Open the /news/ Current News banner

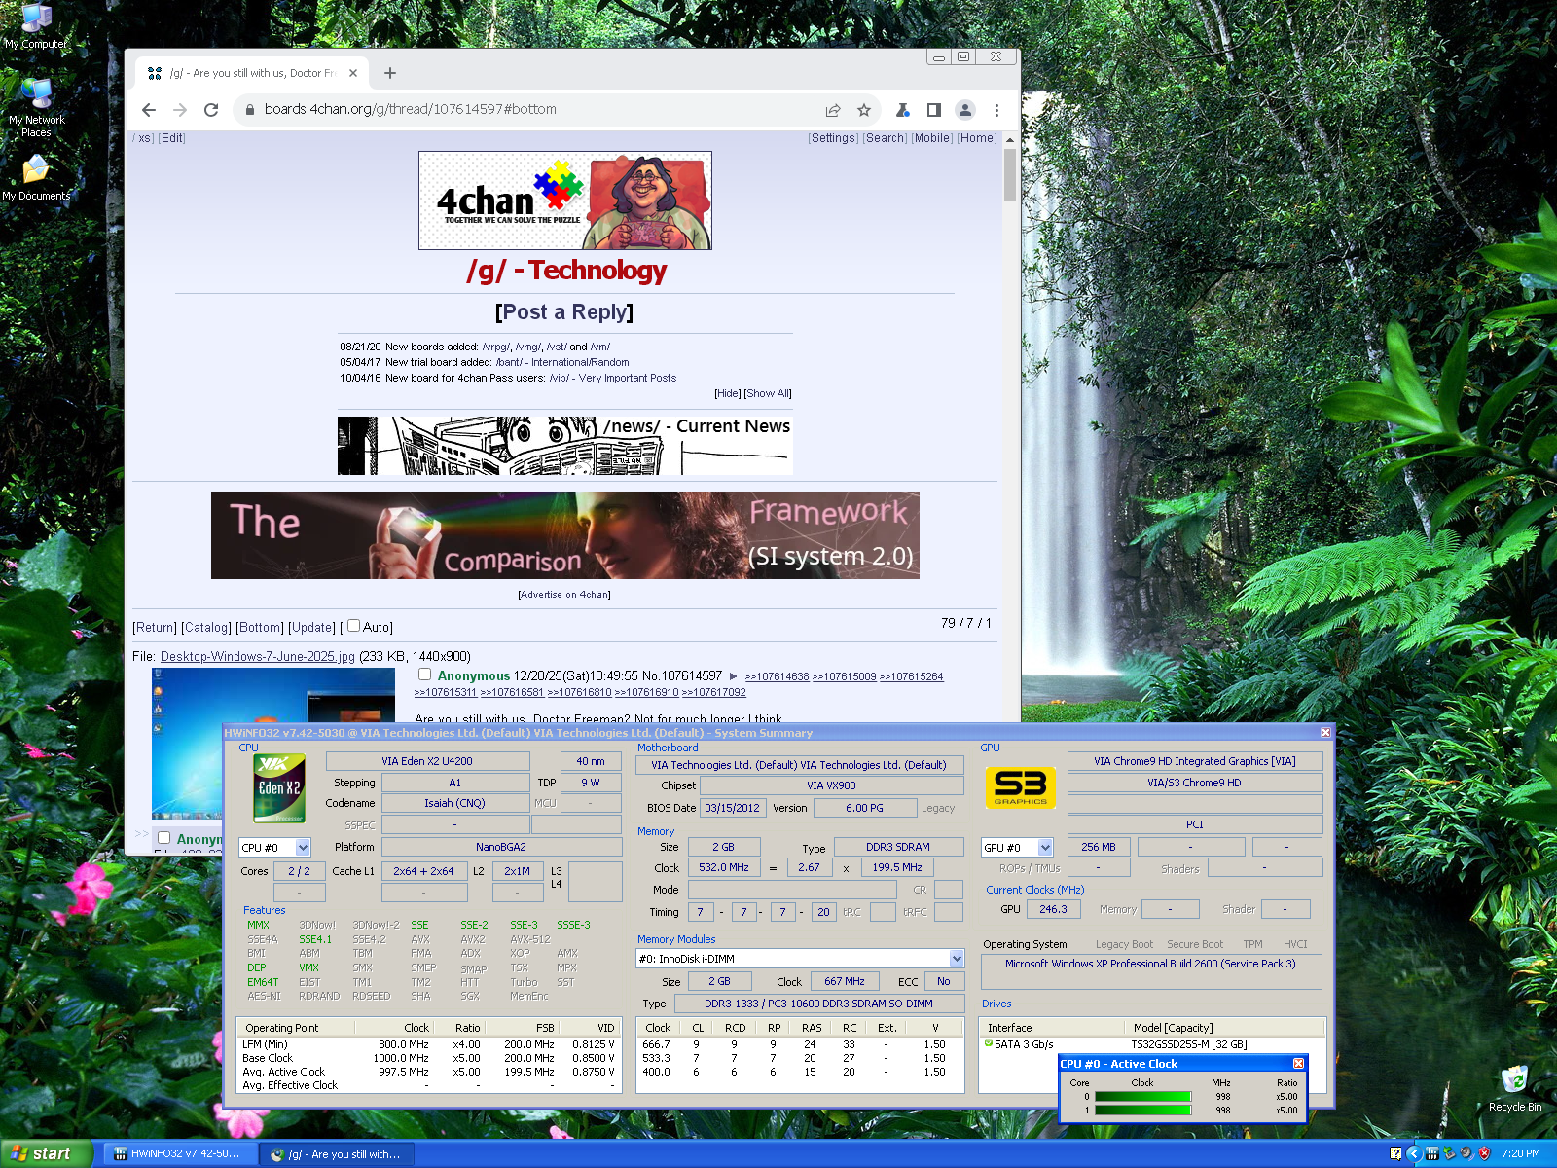click(565, 446)
